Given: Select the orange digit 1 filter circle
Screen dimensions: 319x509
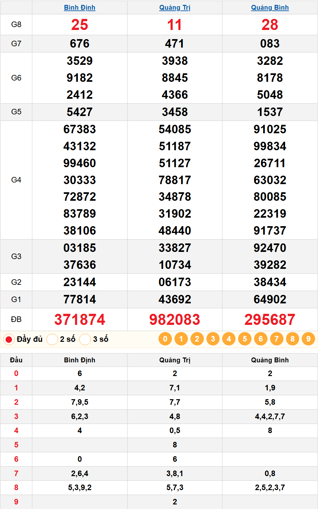Looking at the screenshot, I should pyautogui.click(x=181, y=339).
